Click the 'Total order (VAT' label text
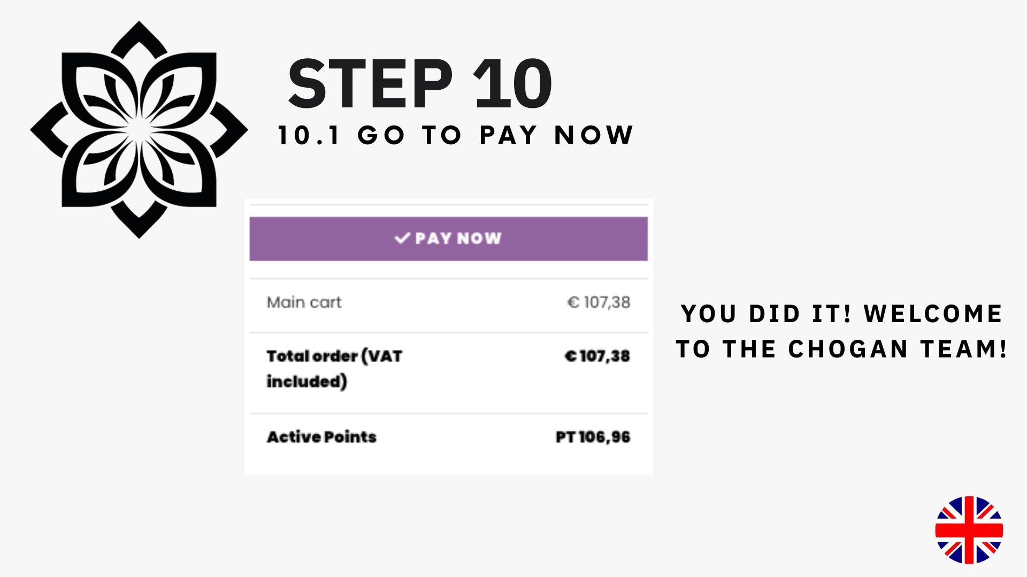The width and height of the screenshot is (1027, 577). point(334,356)
